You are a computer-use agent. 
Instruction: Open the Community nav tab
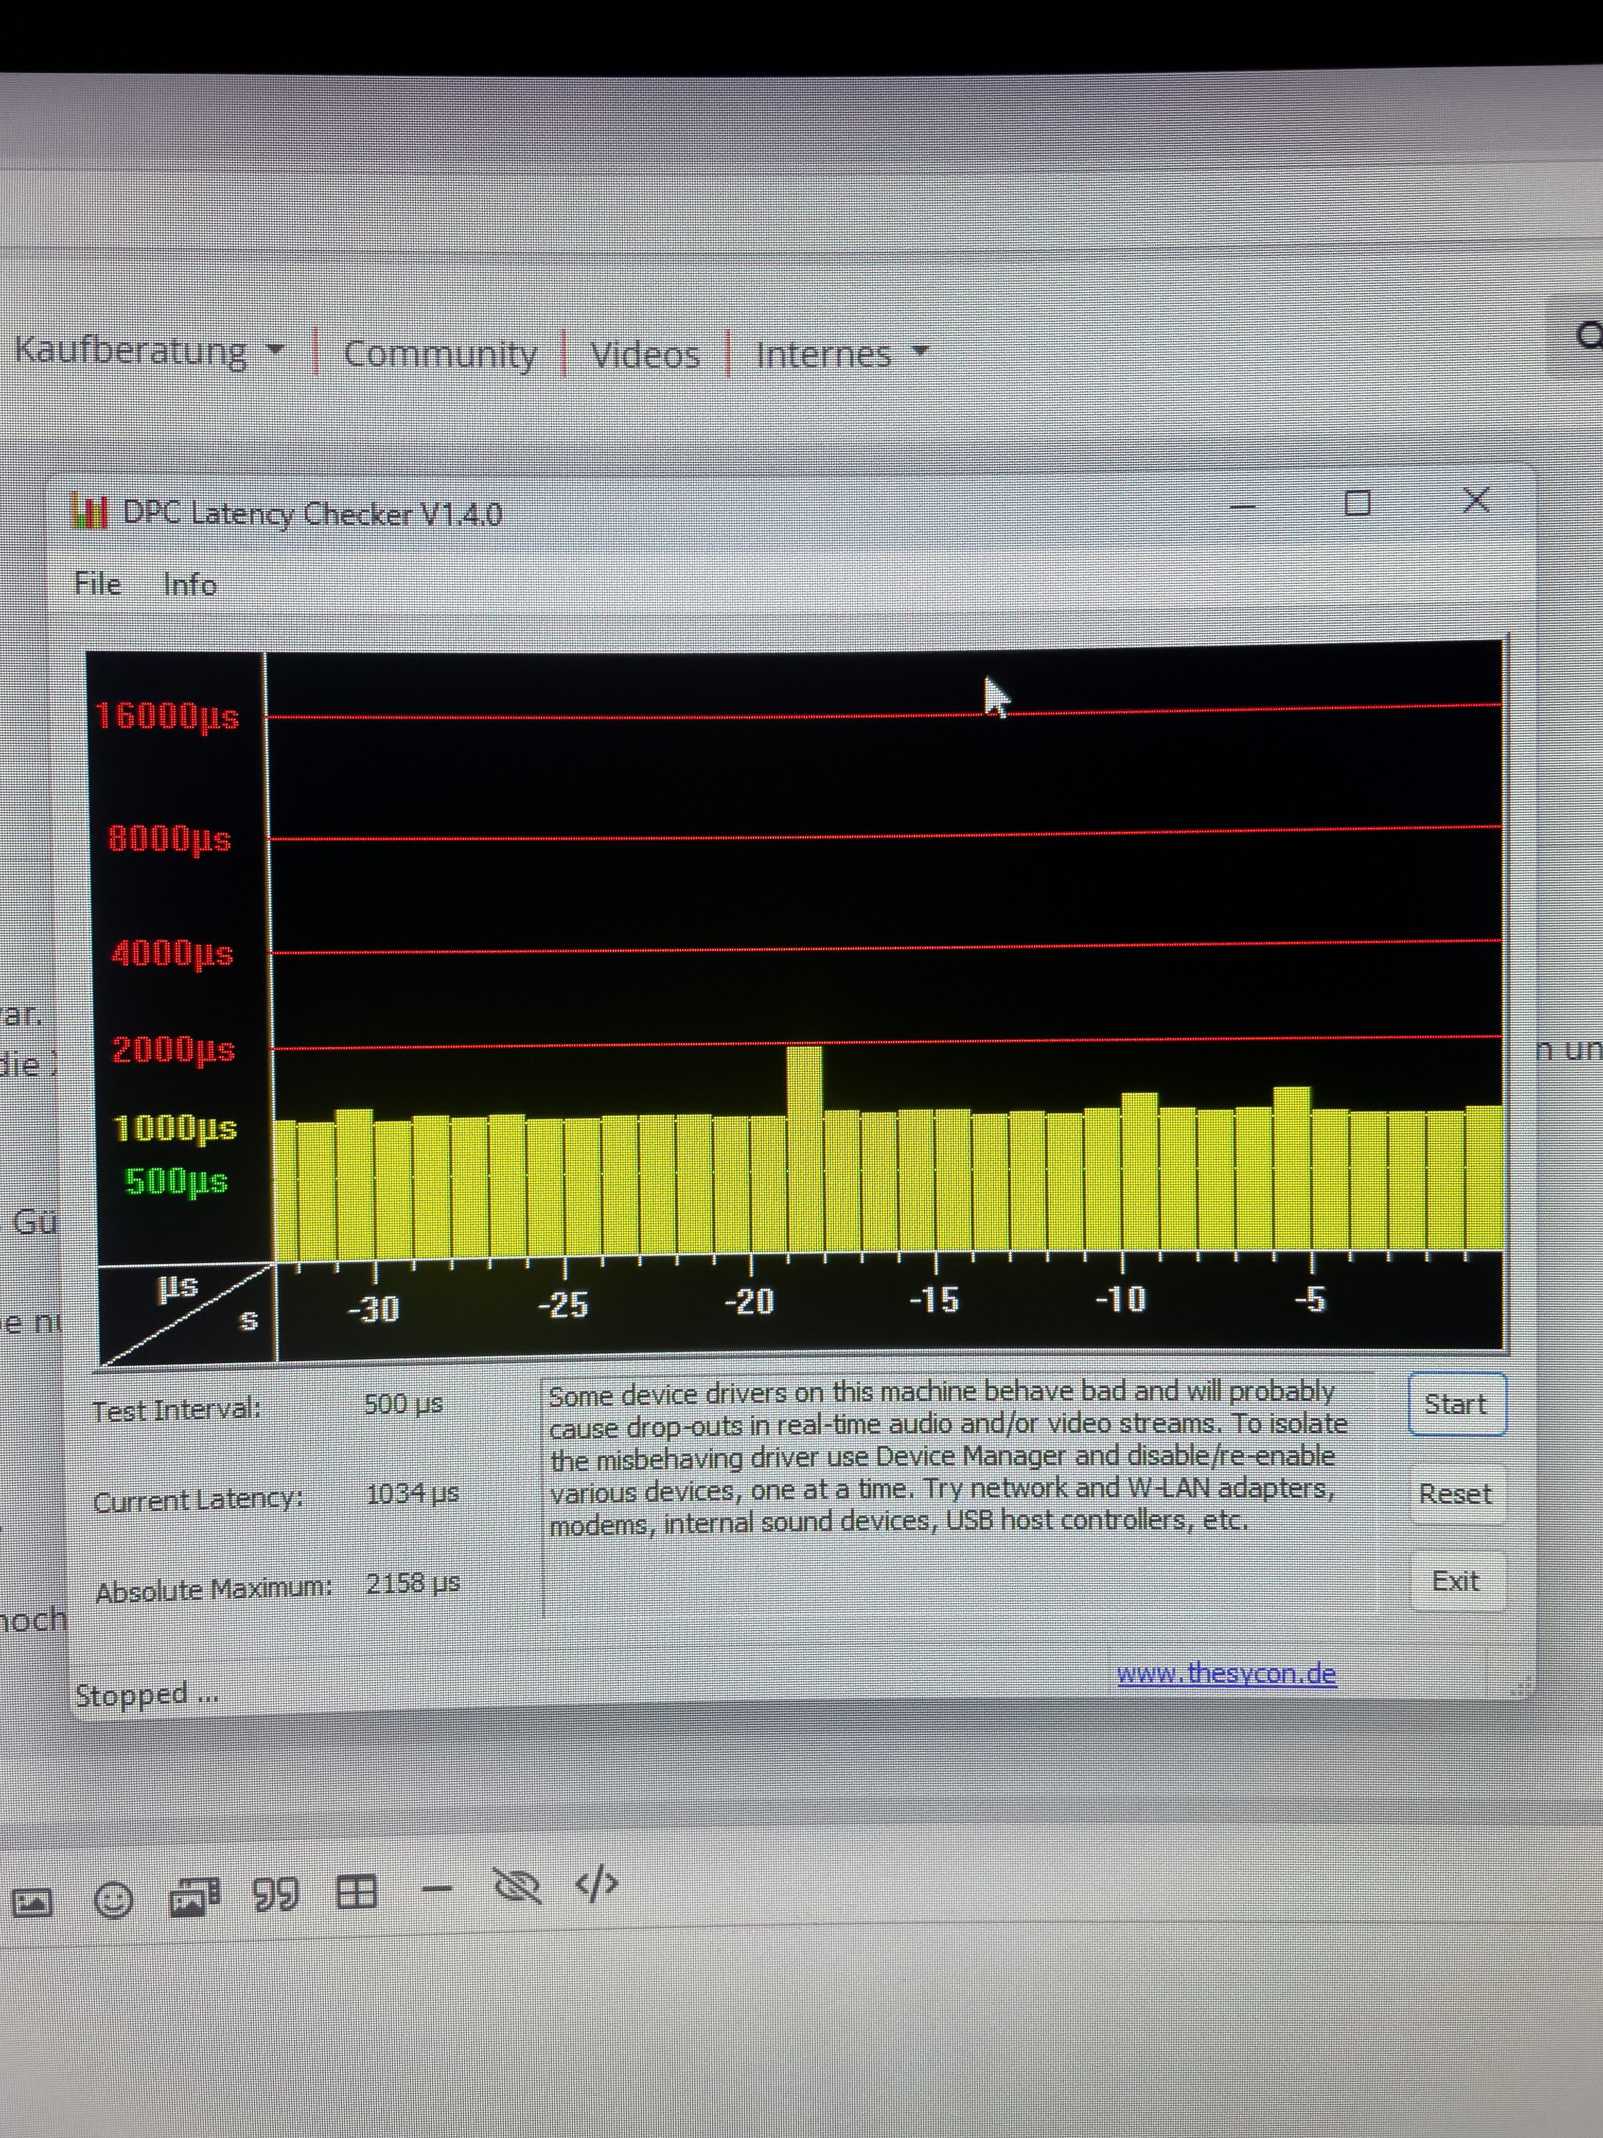click(439, 354)
